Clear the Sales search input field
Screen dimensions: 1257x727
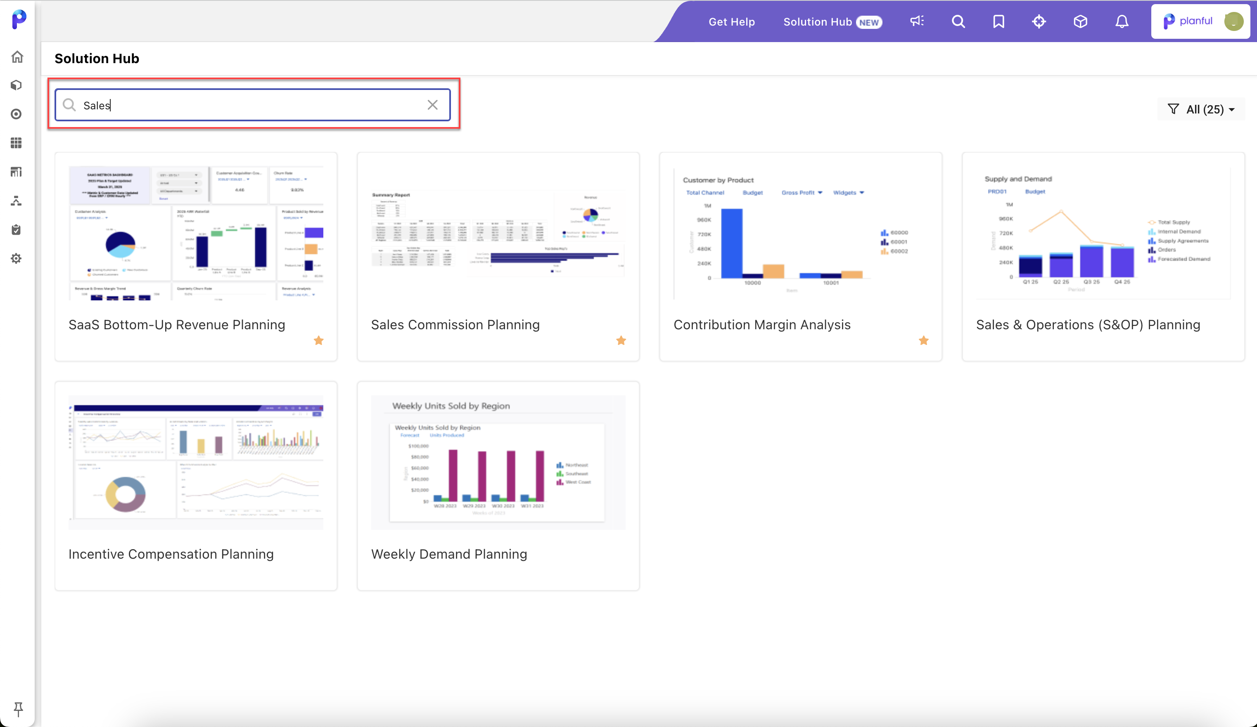433,105
